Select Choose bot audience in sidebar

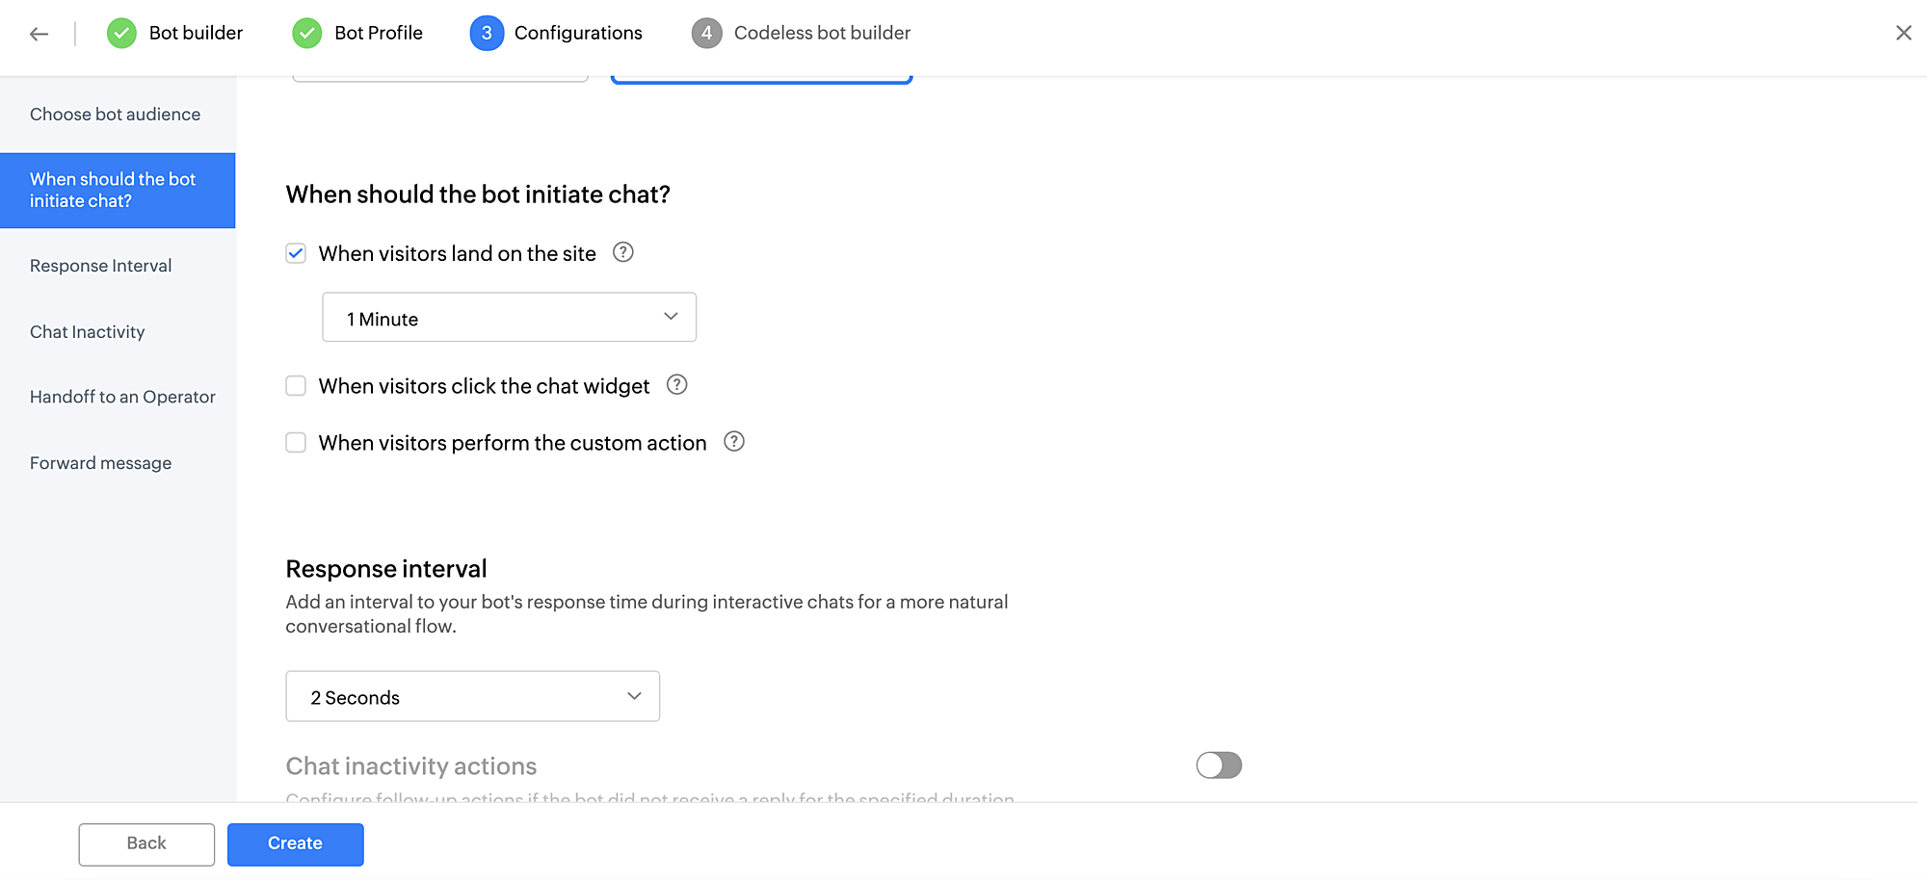pos(115,115)
